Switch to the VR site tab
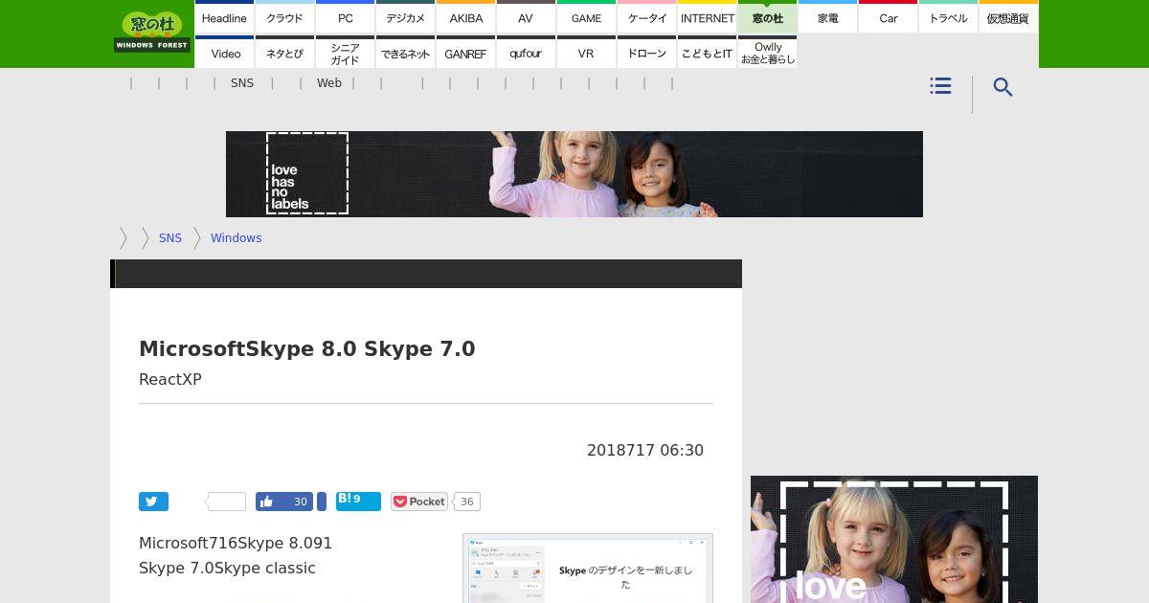 586,53
